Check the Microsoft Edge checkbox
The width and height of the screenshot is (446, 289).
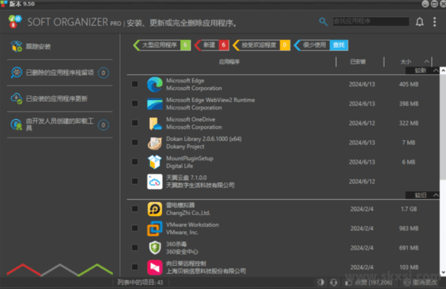click(x=135, y=84)
